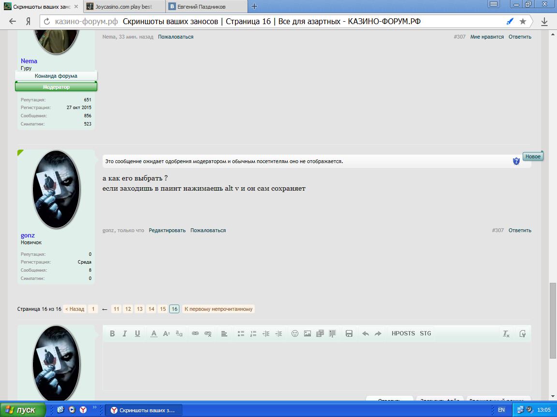Click 'К первому непрочитанному' link
This screenshot has width=557, height=417.
coord(219,309)
